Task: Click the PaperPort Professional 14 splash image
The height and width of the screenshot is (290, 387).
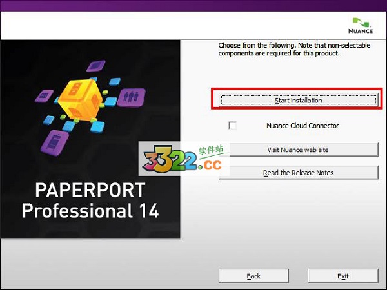Action: tap(90, 139)
